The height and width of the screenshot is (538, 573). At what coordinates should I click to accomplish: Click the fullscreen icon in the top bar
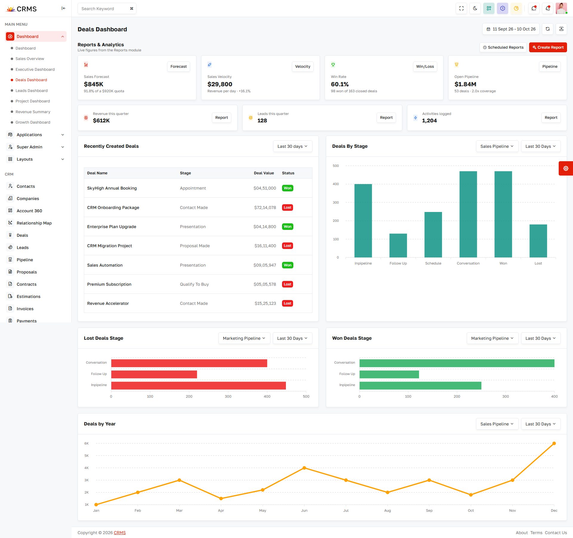[461, 8]
